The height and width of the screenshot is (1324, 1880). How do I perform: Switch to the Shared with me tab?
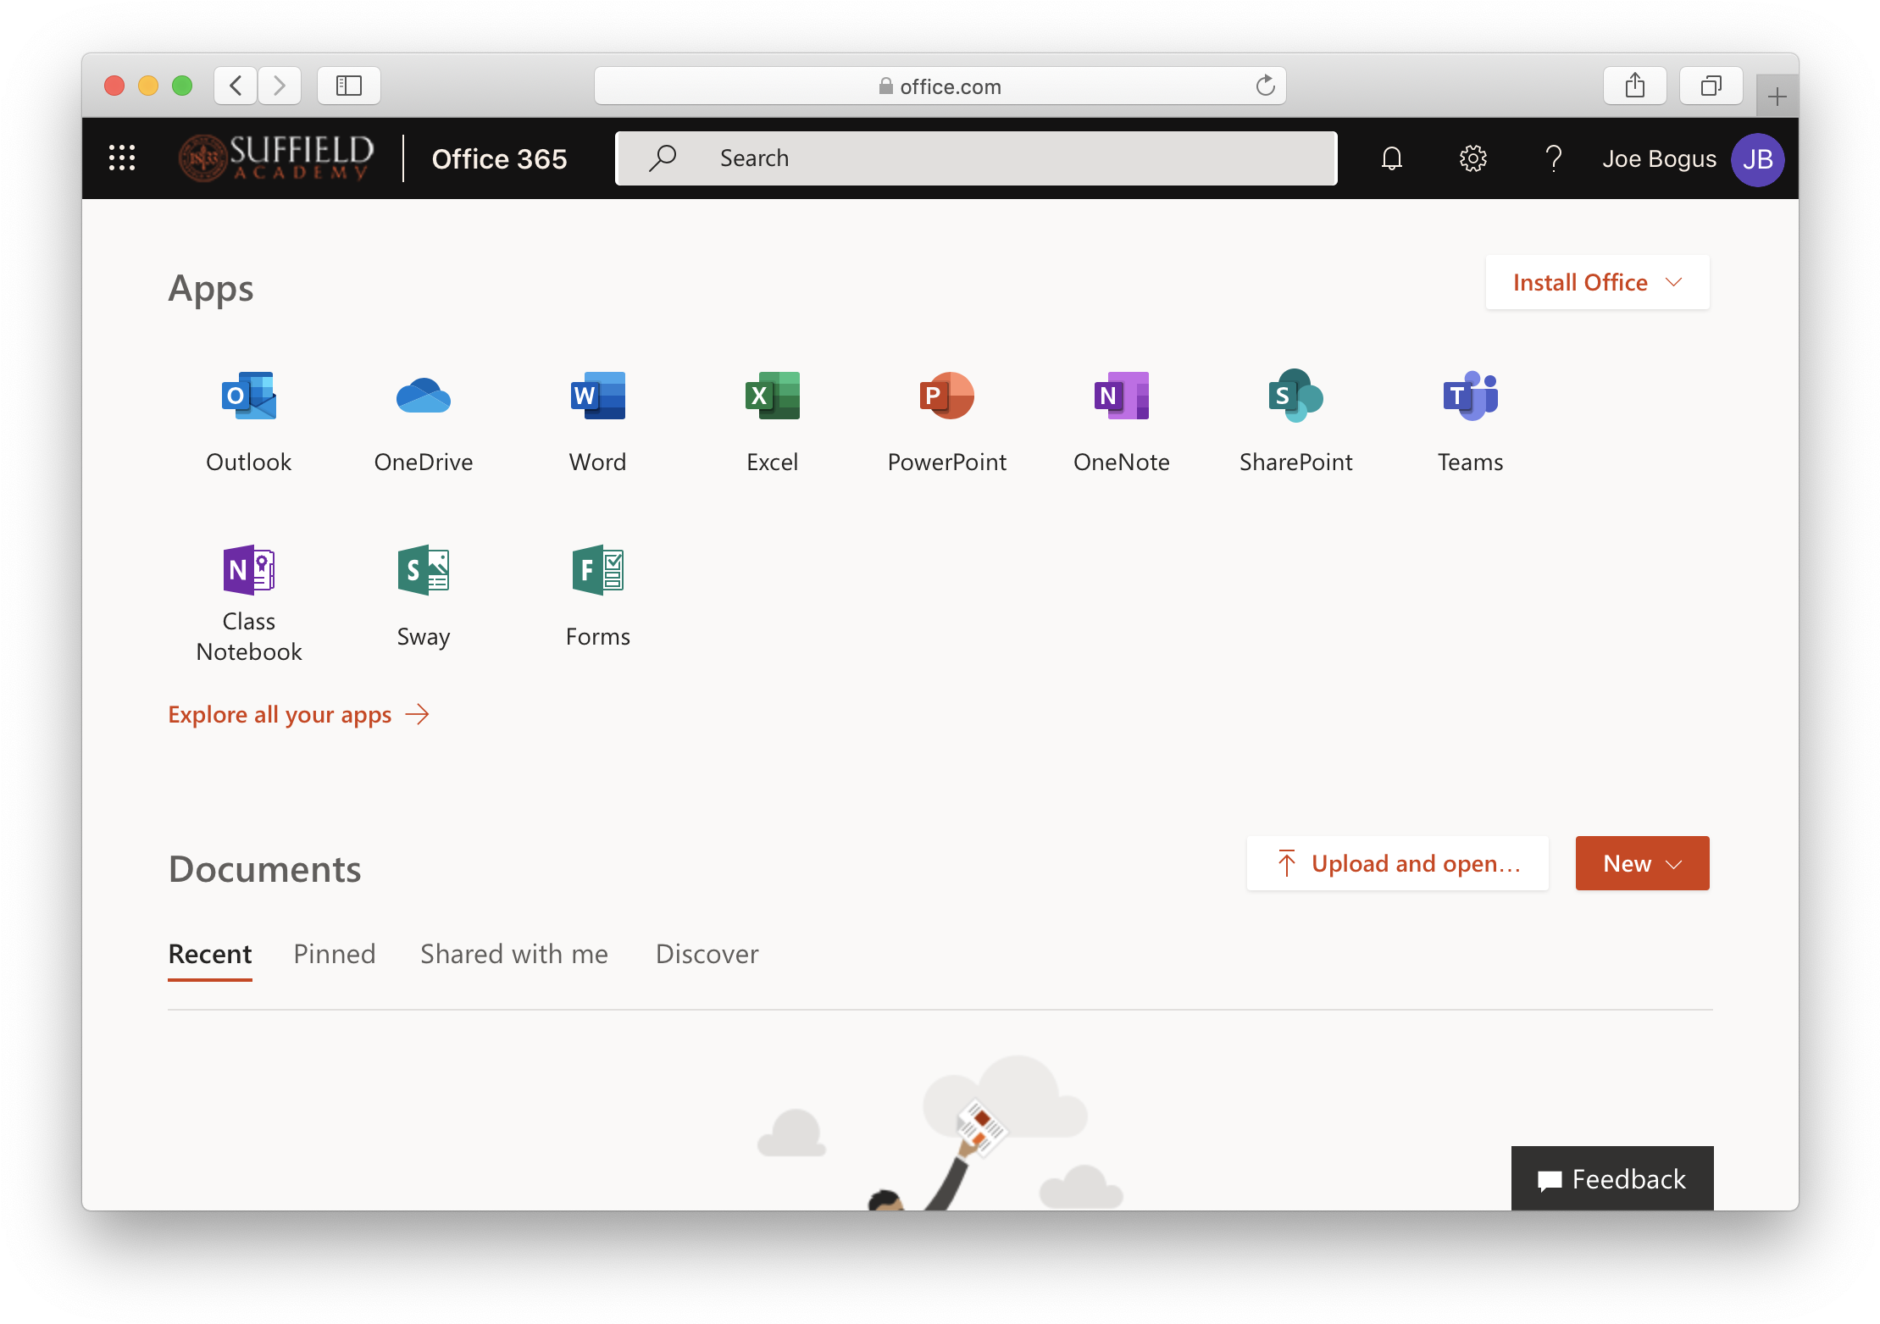[514, 954]
